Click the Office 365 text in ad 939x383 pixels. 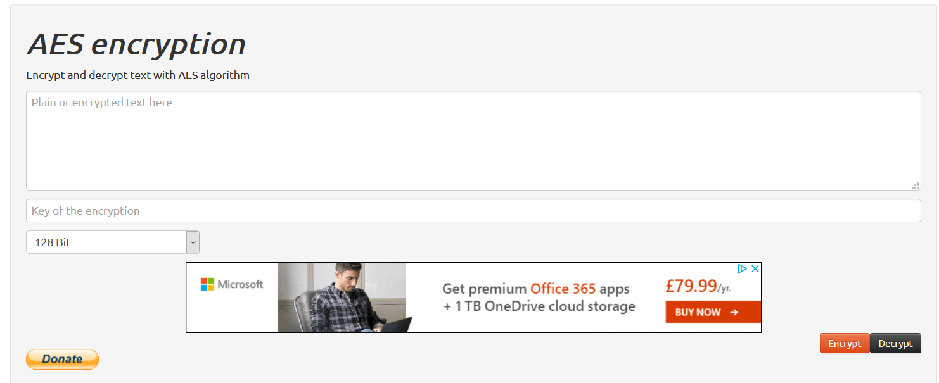point(563,289)
